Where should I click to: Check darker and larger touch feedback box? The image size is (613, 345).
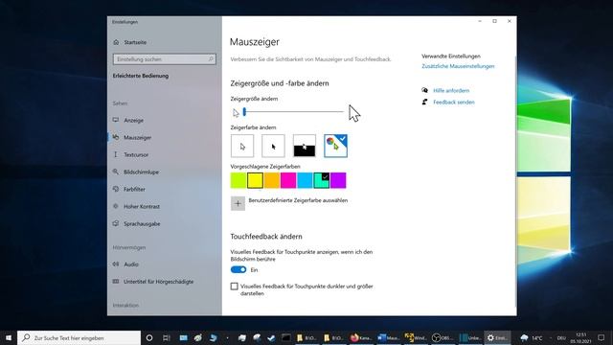(234, 287)
